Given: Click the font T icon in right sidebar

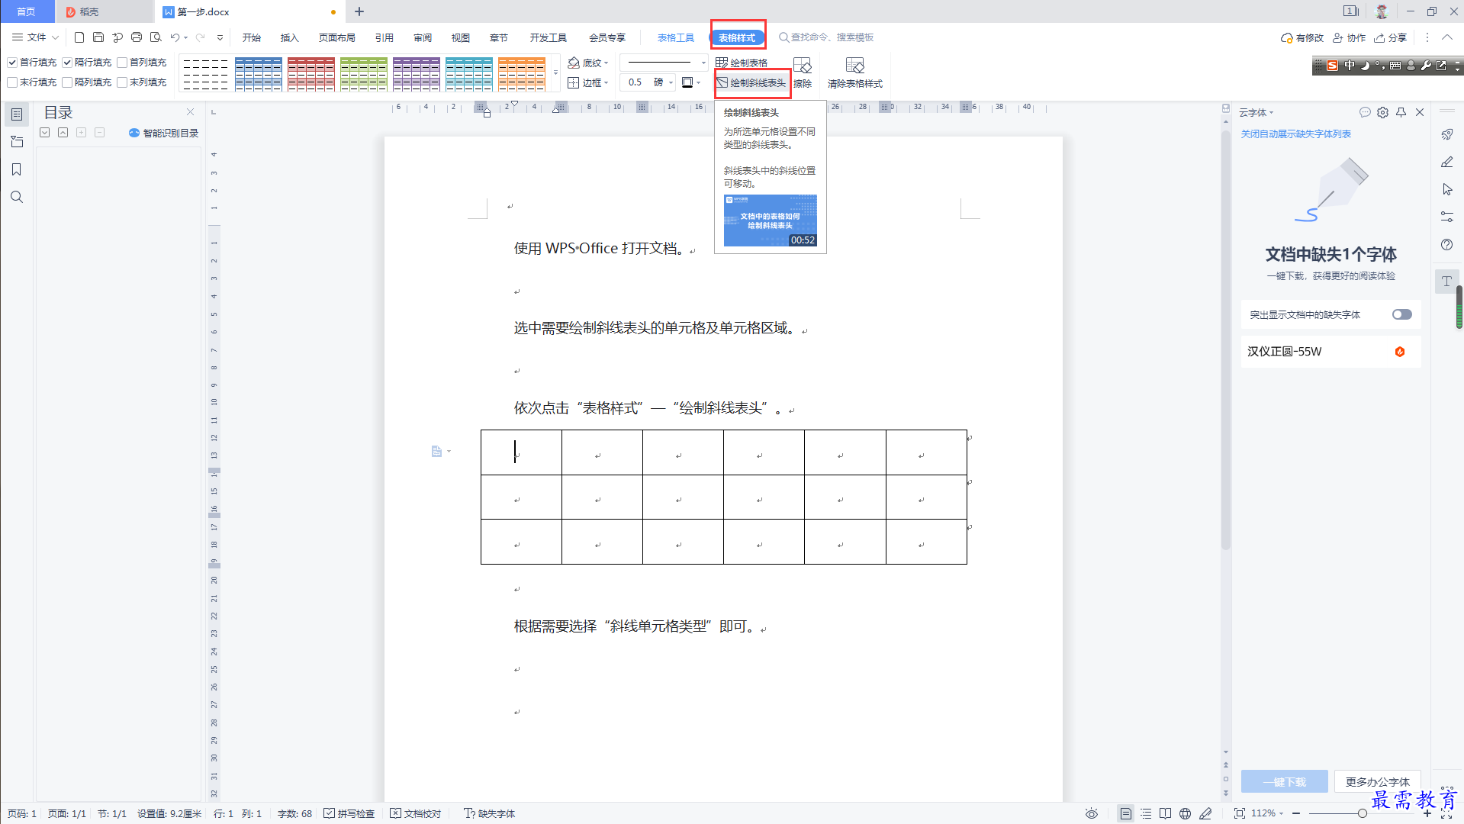Looking at the screenshot, I should point(1446,281).
